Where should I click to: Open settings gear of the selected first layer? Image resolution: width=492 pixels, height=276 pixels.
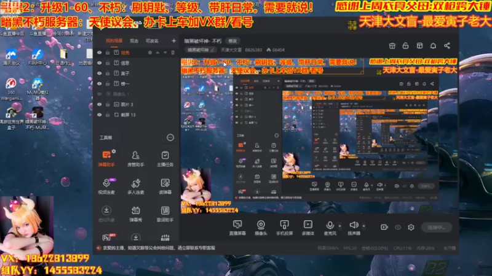(x=150, y=53)
